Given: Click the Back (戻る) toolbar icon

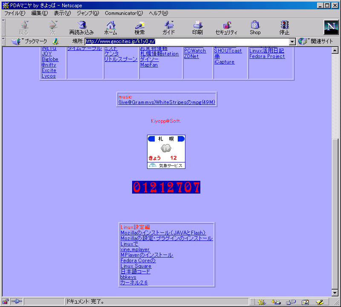Looking at the screenshot, I should (24, 28).
